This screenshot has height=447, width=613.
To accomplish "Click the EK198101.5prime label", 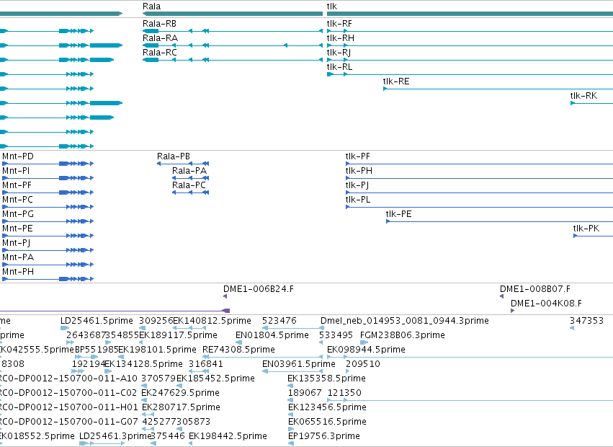I will pos(157,350).
